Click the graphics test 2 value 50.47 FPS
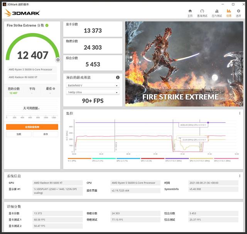The image size is (247, 234). [58, 226]
